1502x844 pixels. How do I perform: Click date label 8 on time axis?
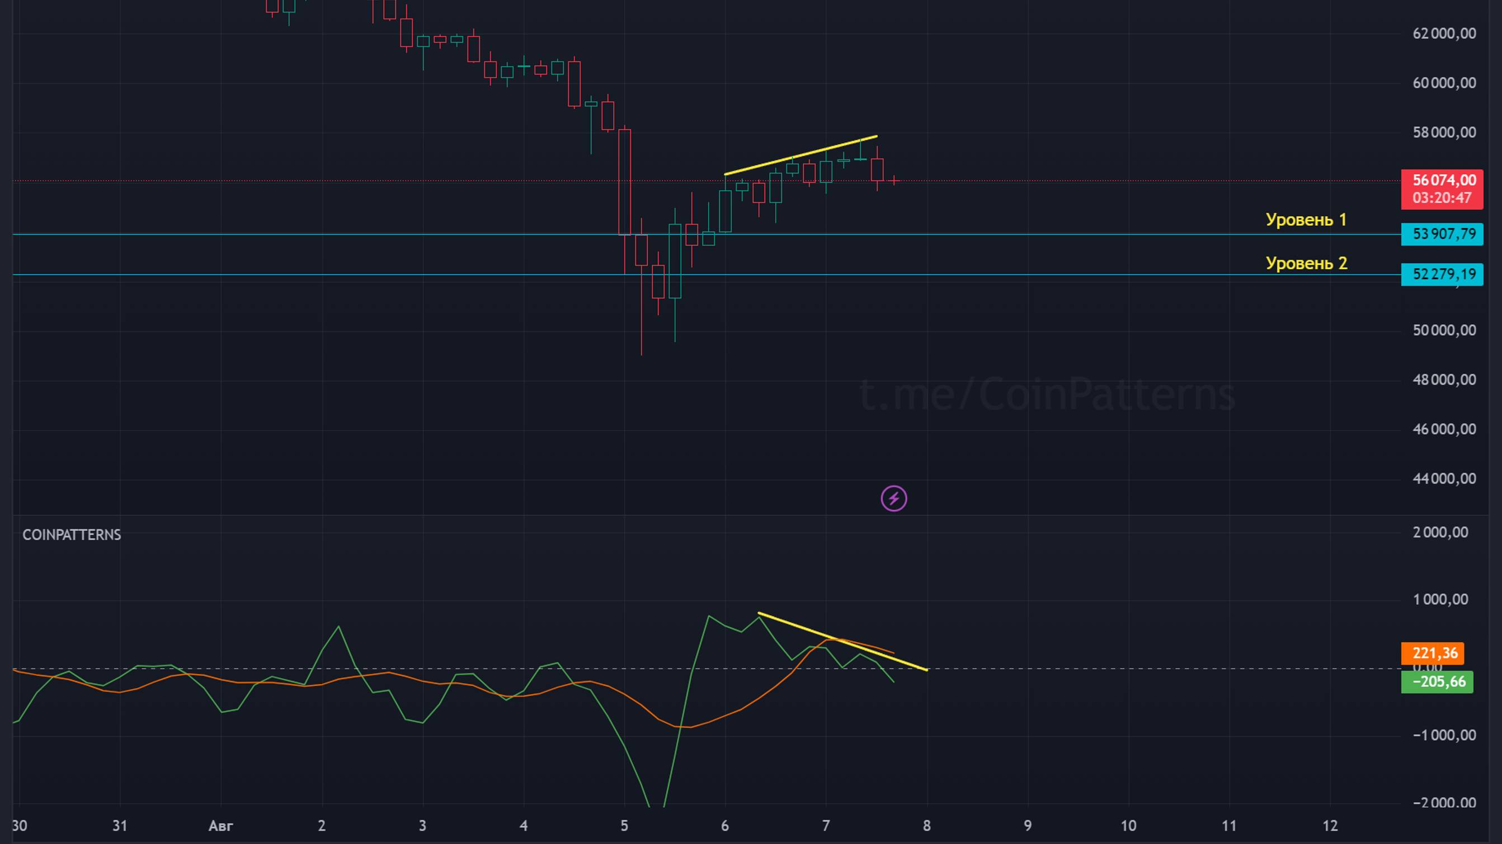(x=926, y=826)
